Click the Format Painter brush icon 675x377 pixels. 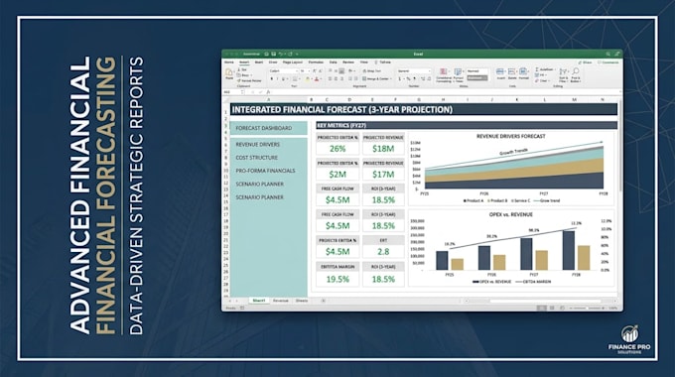click(239, 80)
